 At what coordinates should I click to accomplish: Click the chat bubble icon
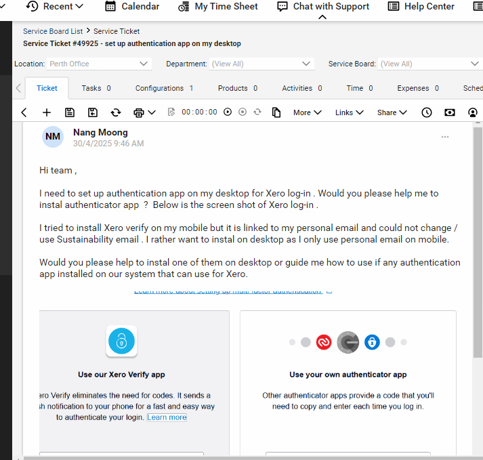(282, 7)
